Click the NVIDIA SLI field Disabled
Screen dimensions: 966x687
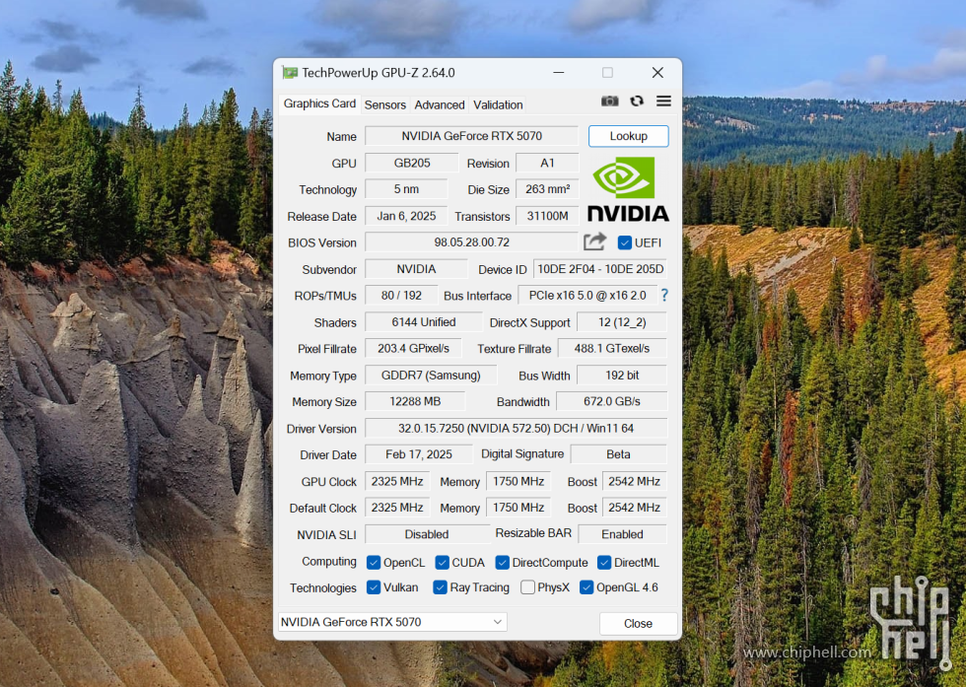pyautogui.click(x=427, y=534)
